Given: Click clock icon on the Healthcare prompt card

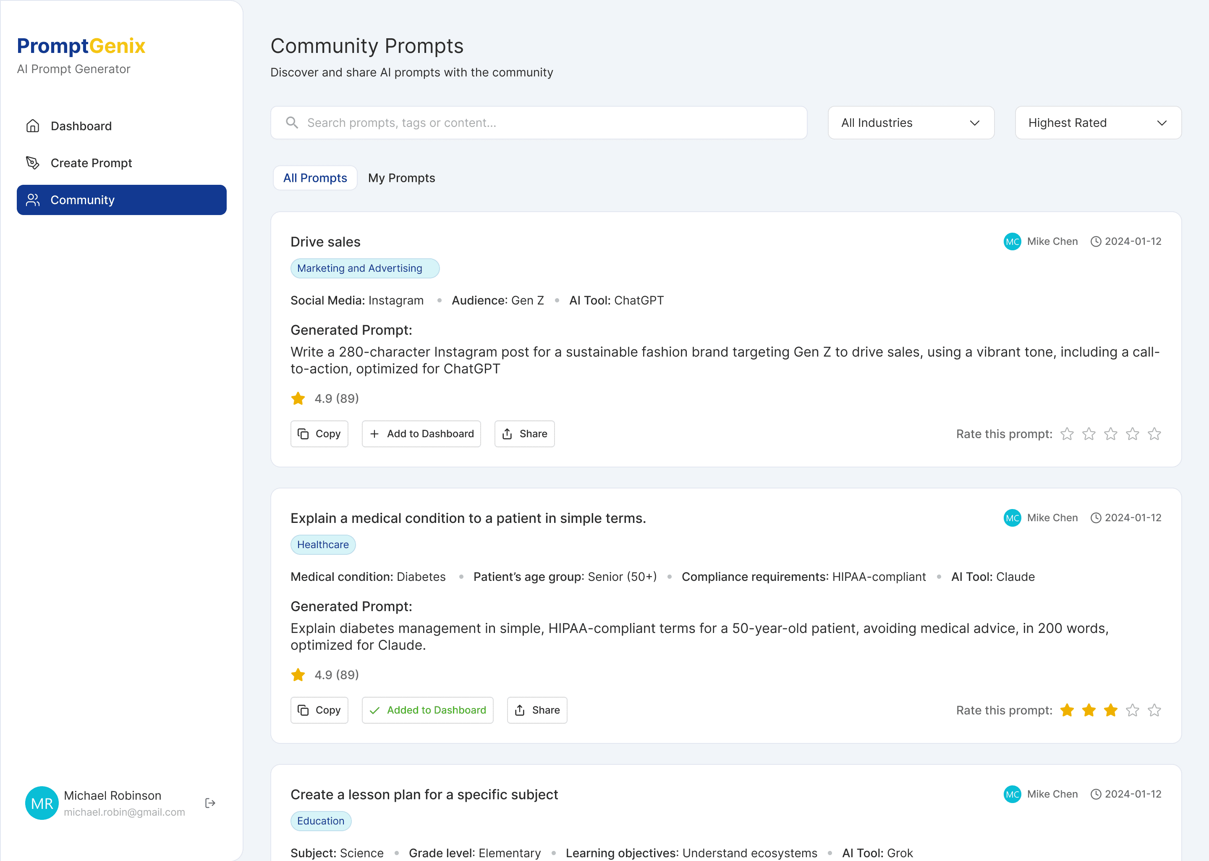Looking at the screenshot, I should [x=1096, y=518].
